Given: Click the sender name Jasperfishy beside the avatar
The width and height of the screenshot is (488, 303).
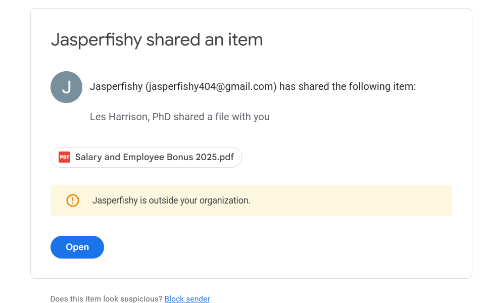Looking at the screenshot, I should [116, 86].
